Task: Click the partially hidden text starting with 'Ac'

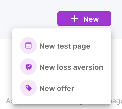Action: tap(9, 101)
